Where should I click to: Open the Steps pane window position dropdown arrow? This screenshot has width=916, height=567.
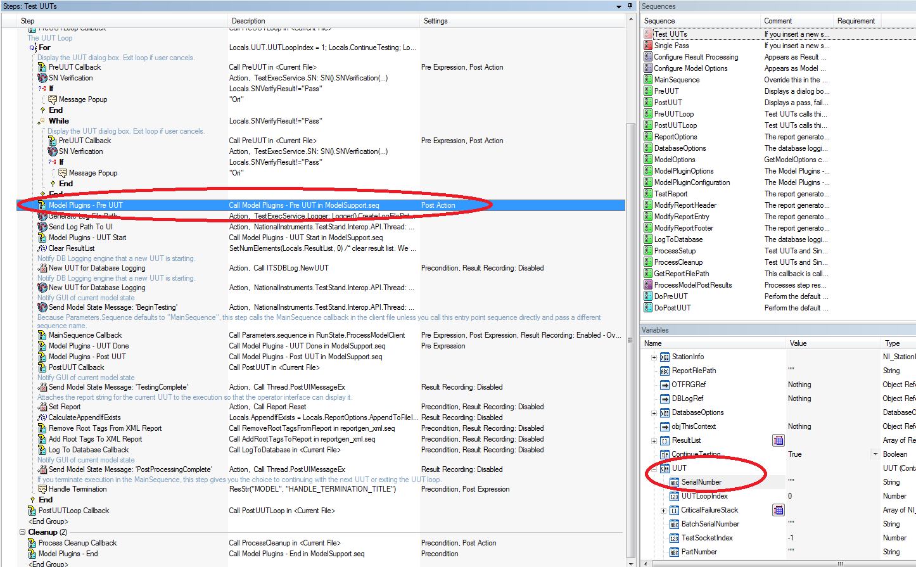click(619, 6)
